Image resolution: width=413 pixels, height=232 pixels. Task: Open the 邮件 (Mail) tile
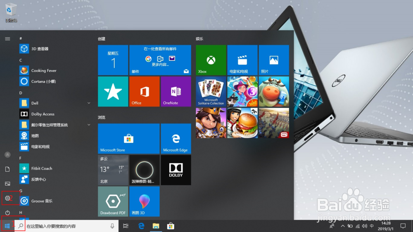[x=160, y=60]
